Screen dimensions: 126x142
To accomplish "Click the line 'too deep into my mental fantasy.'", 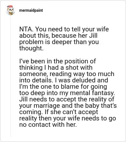I will pos(67,93).
